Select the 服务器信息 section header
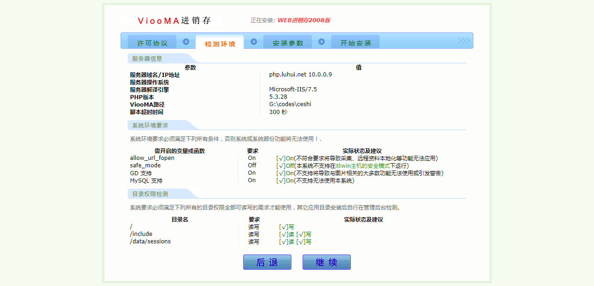The width and height of the screenshot is (594, 286). tap(147, 58)
